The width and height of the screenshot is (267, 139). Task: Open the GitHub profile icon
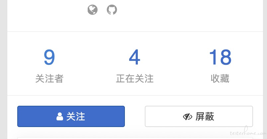click(112, 10)
